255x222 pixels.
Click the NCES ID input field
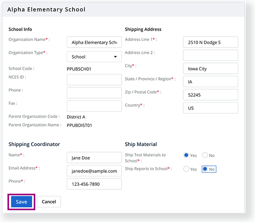point(94,80)
